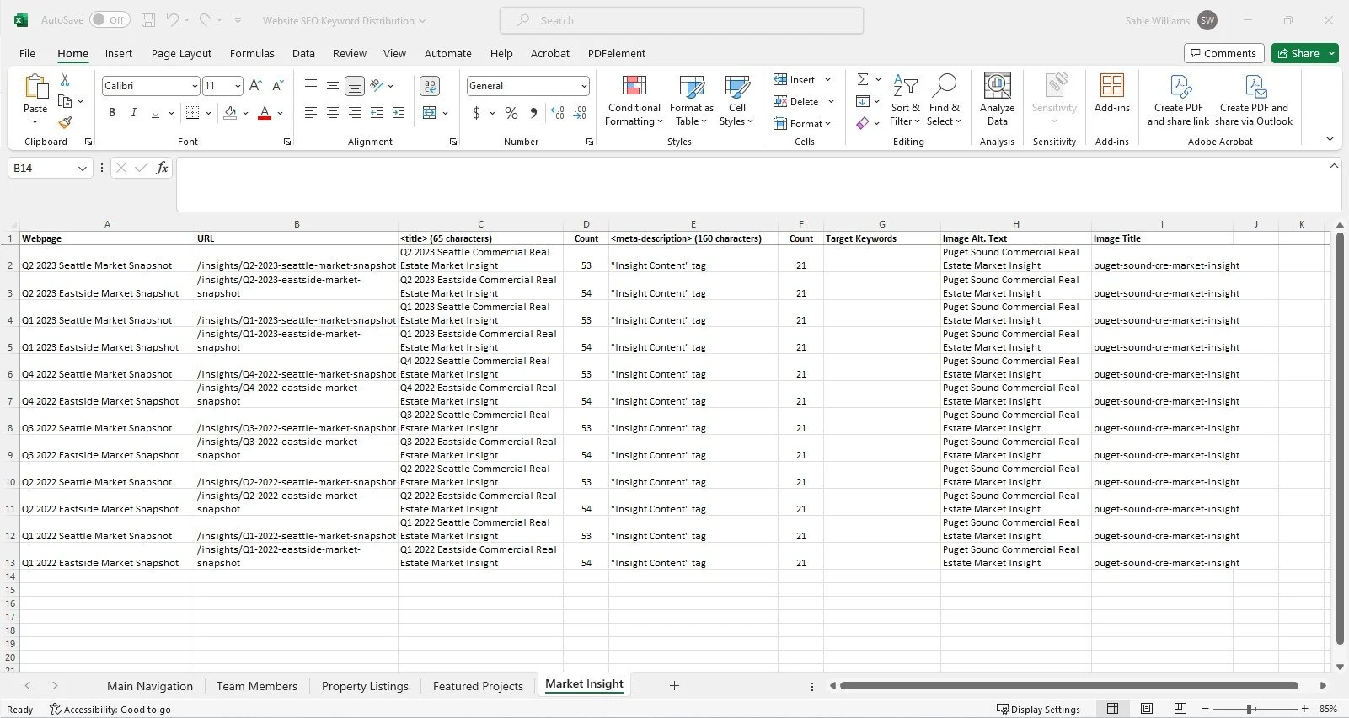
Task: Center align the cell text
Action: tap(333, 113)
